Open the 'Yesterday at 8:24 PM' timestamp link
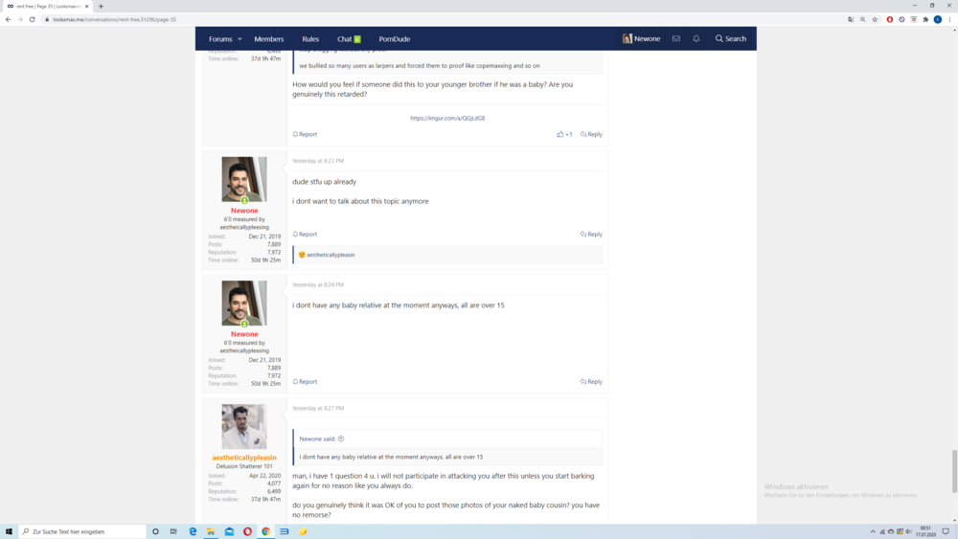Viewport: 958px width, 539px height. (318, 284)
